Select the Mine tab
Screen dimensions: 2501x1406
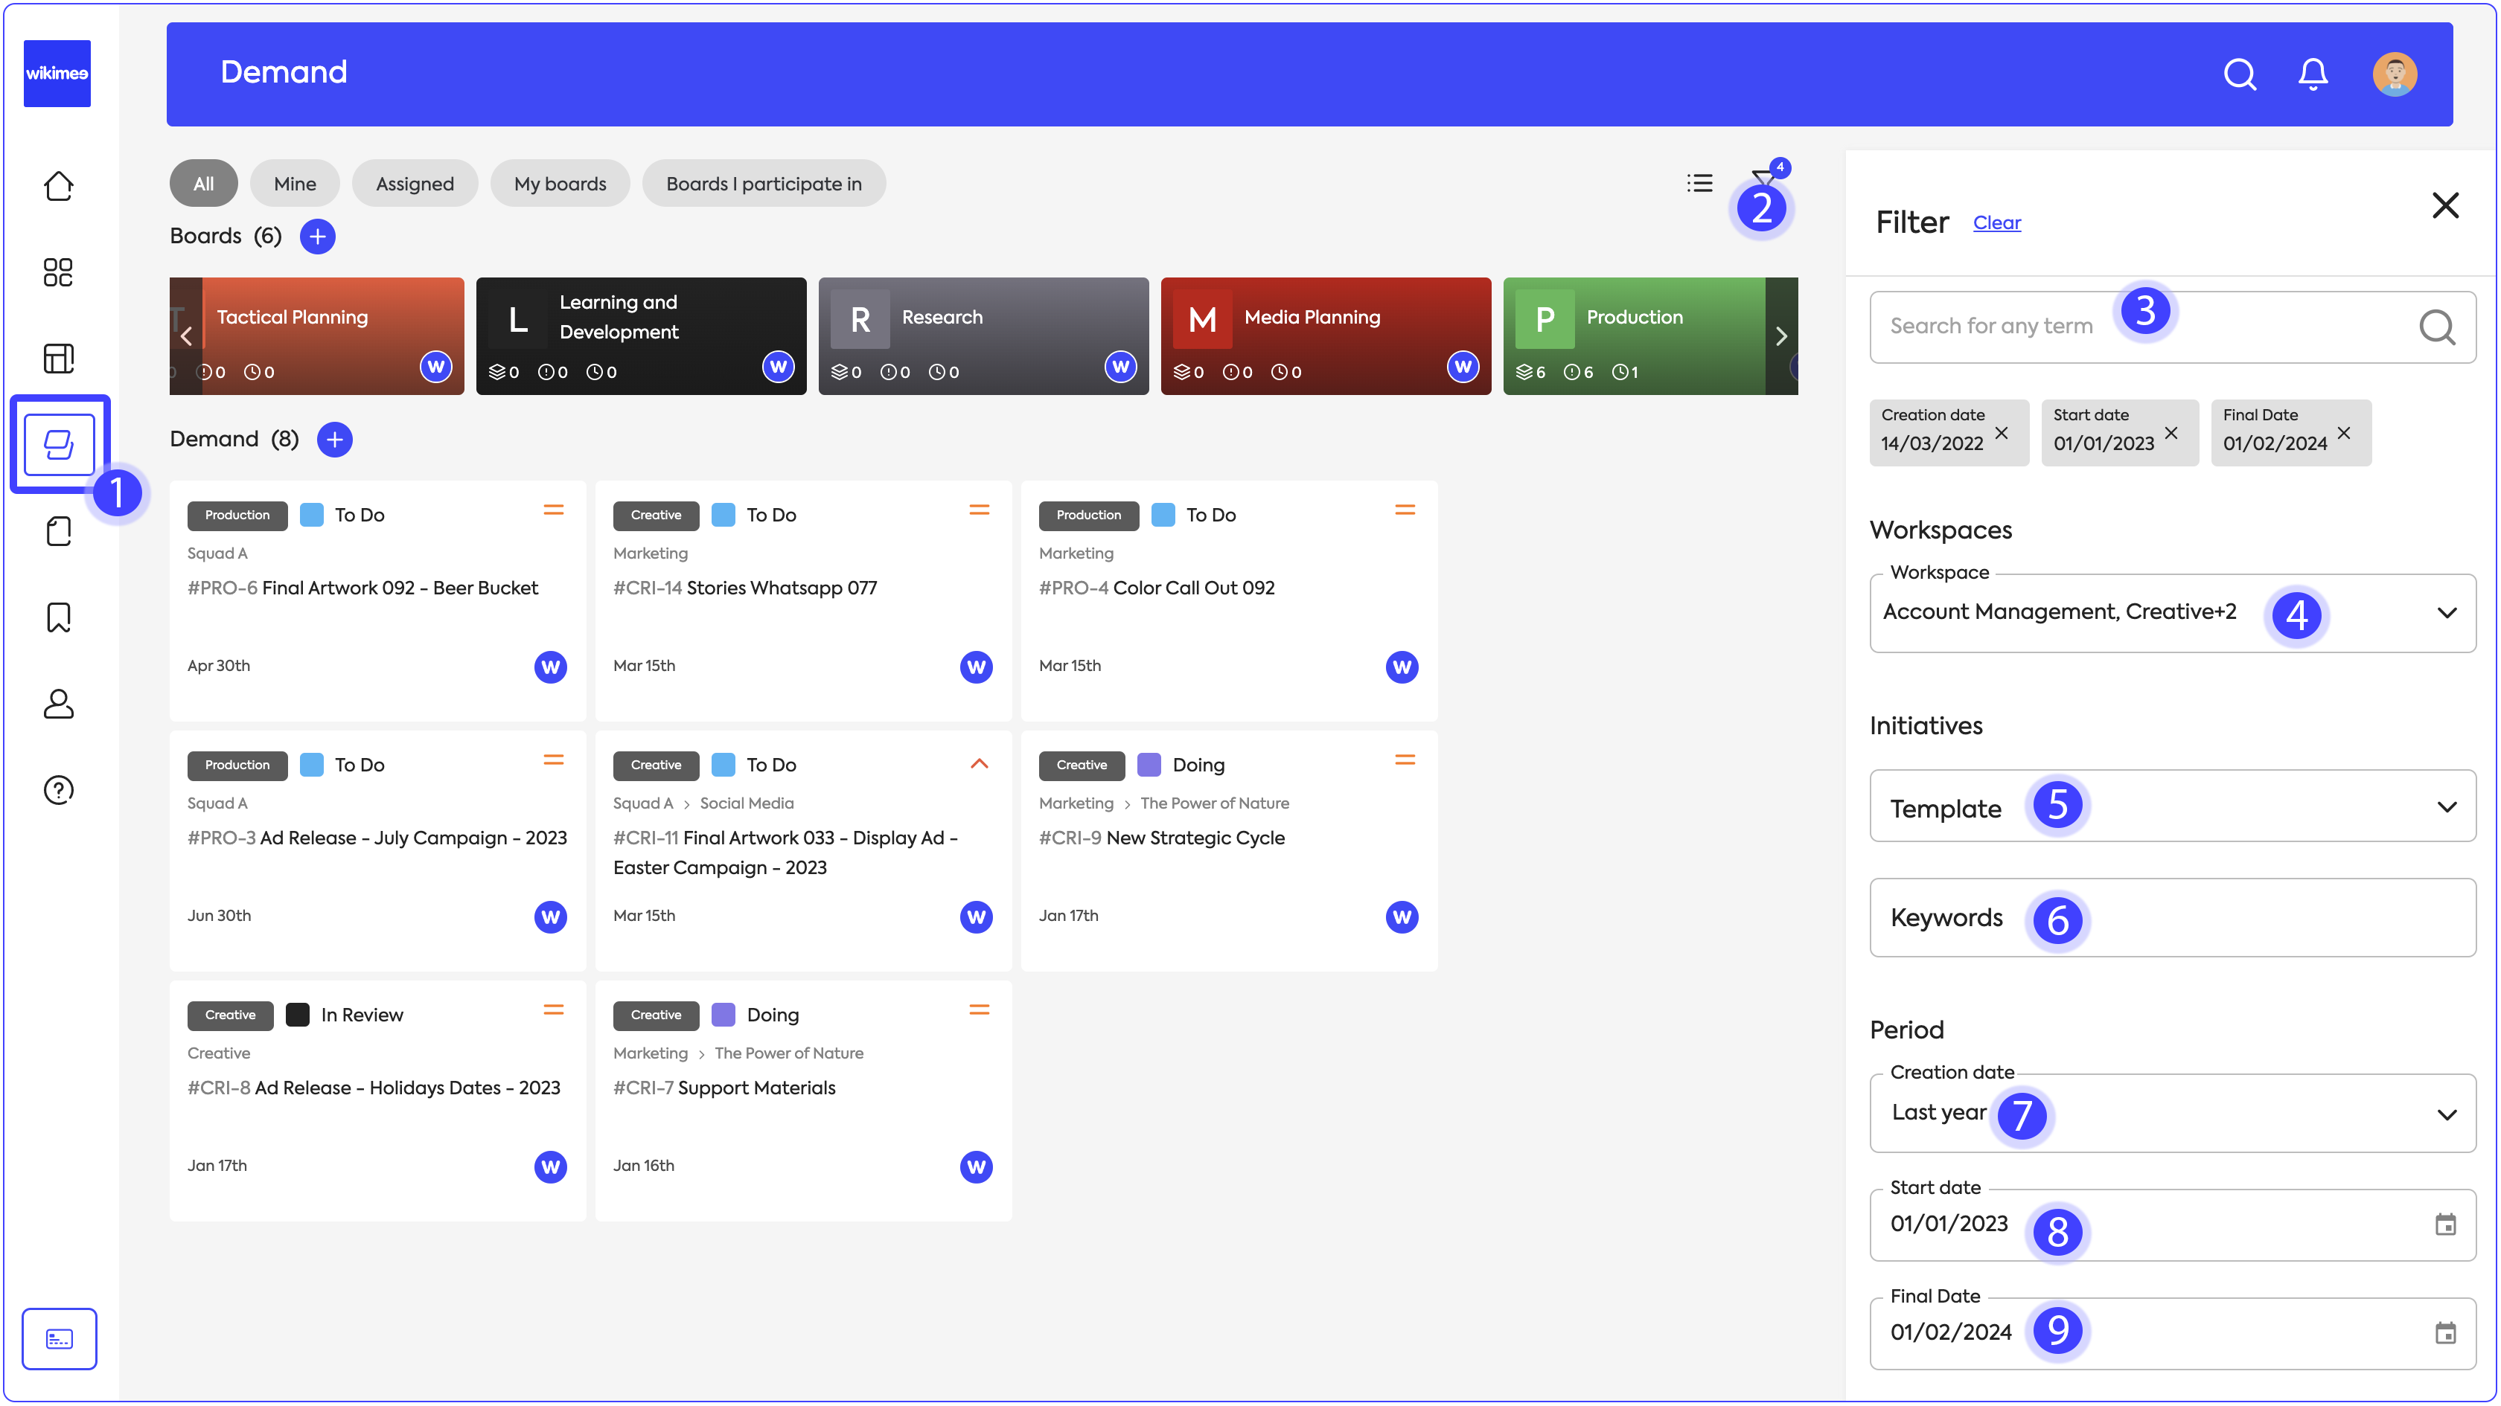(x=294, y=184)
